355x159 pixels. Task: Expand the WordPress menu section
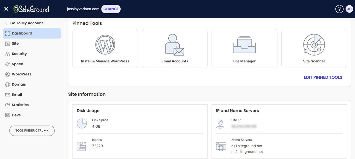click(x=32, y=74)
